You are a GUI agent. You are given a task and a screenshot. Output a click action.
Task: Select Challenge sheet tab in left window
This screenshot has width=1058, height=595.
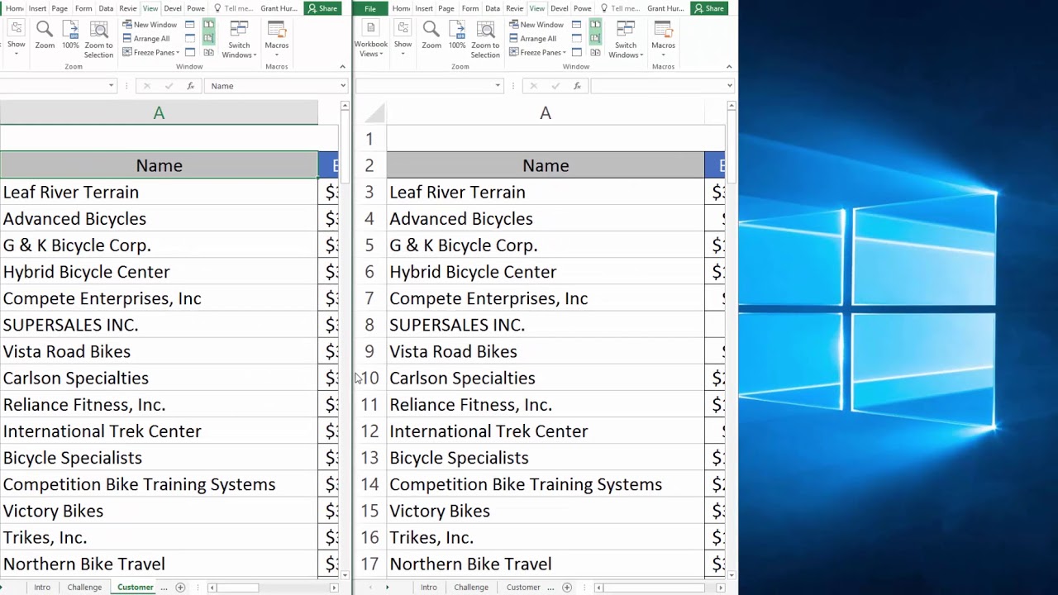coord(84,588)
